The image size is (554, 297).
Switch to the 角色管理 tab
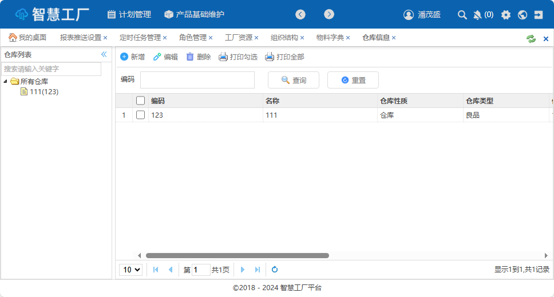[x=192, y=38]
